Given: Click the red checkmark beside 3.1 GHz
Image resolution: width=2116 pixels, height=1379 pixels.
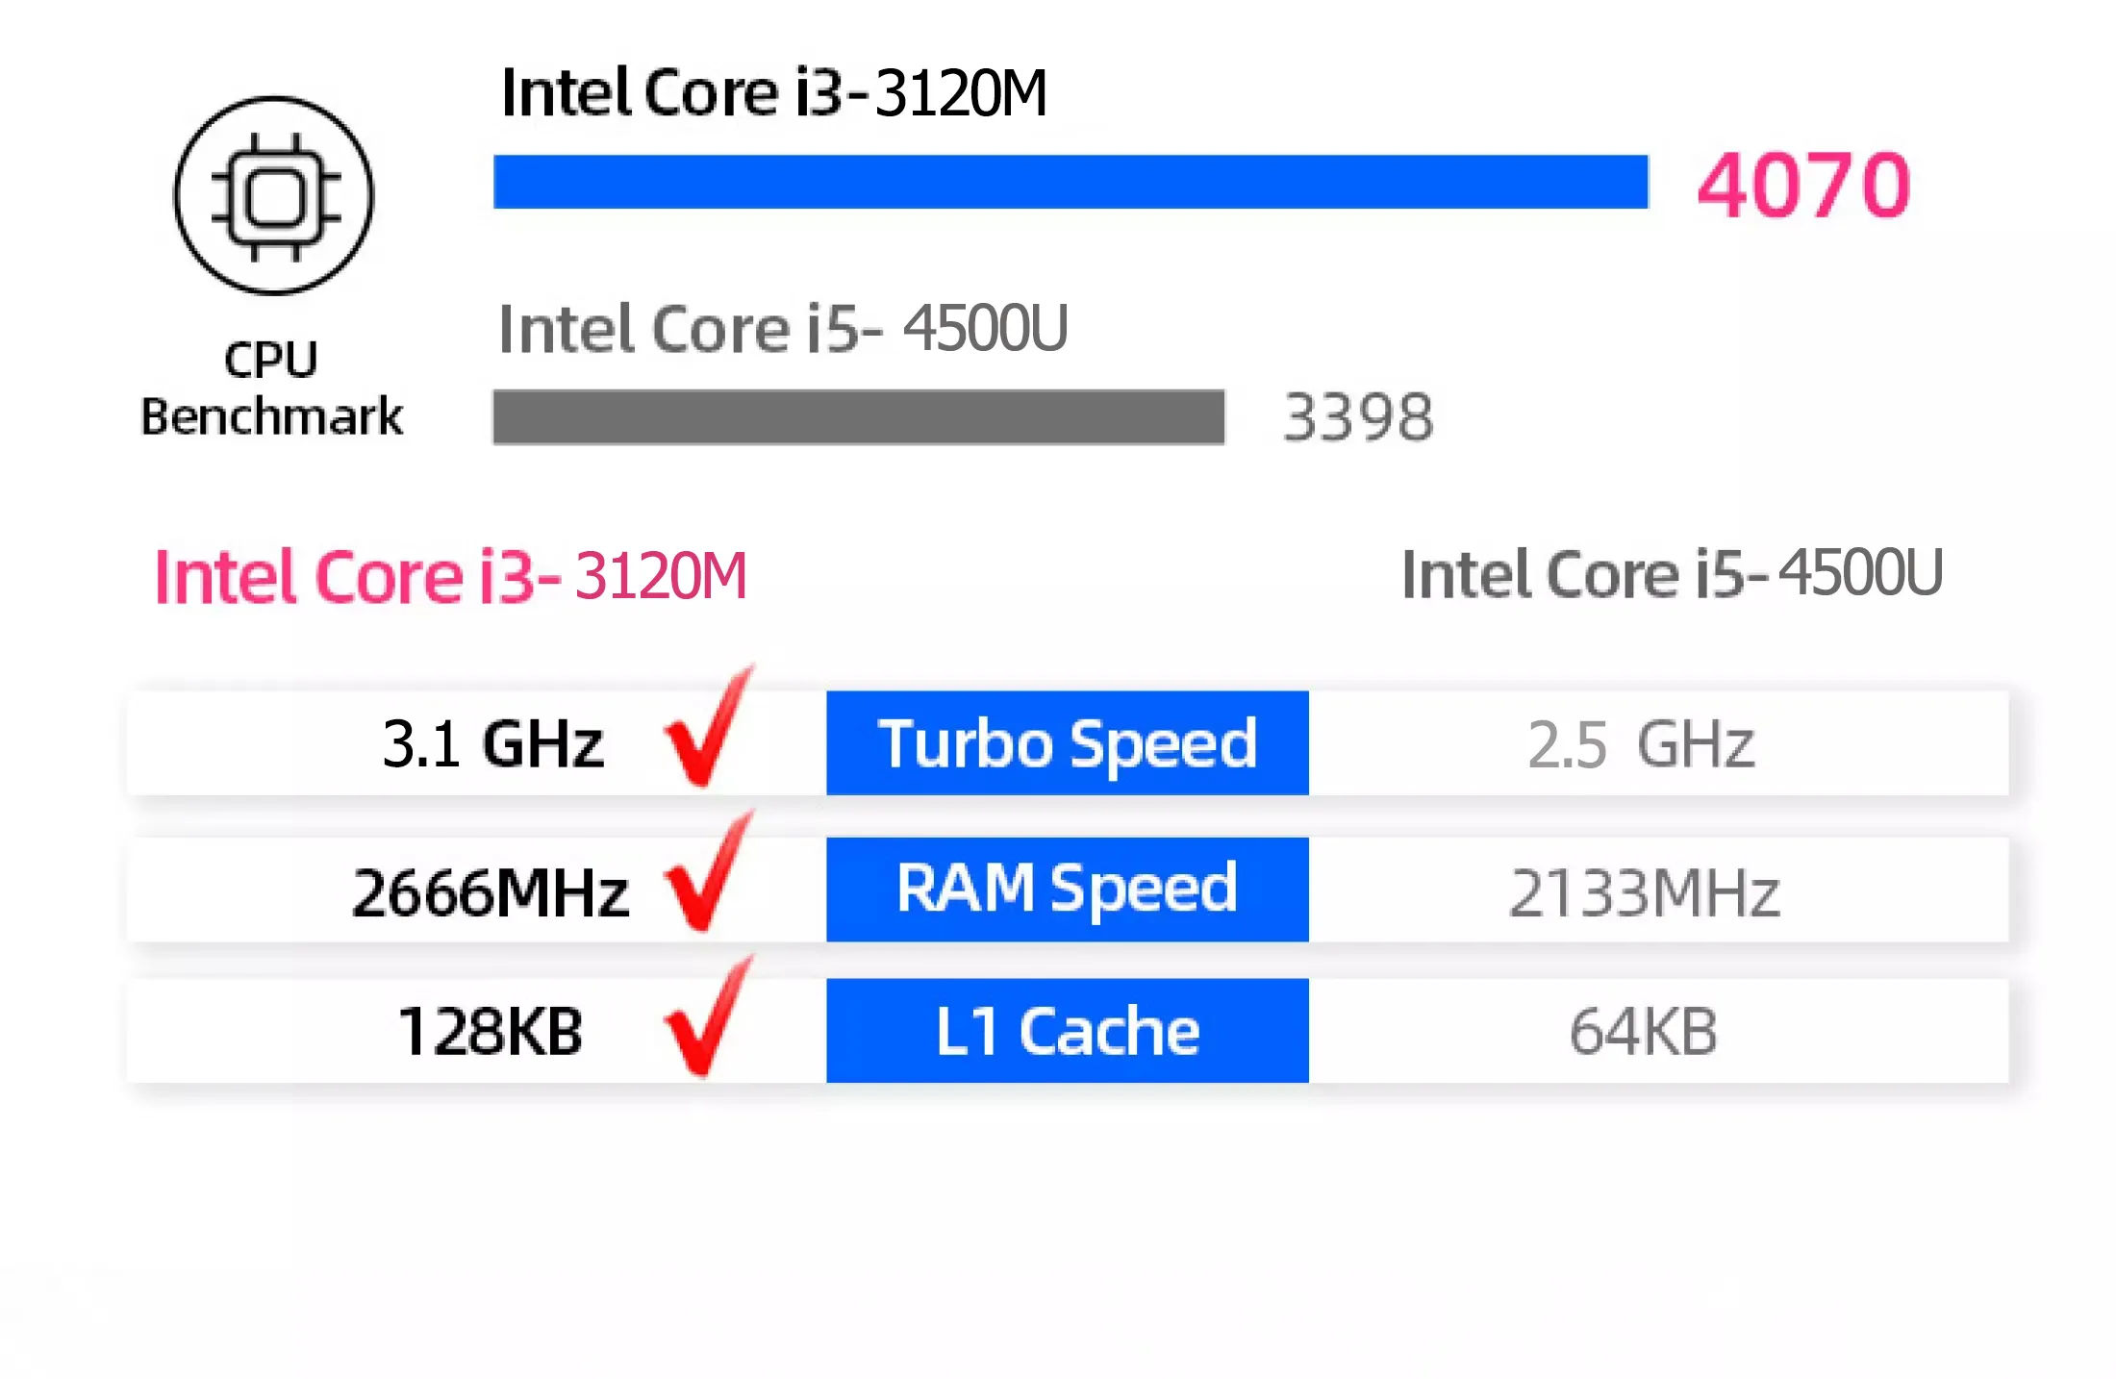Looking at the screenshot, I should 710,726.
